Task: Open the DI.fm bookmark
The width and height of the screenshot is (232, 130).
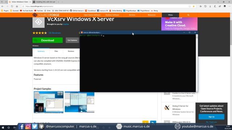Action: coord(47,10)
